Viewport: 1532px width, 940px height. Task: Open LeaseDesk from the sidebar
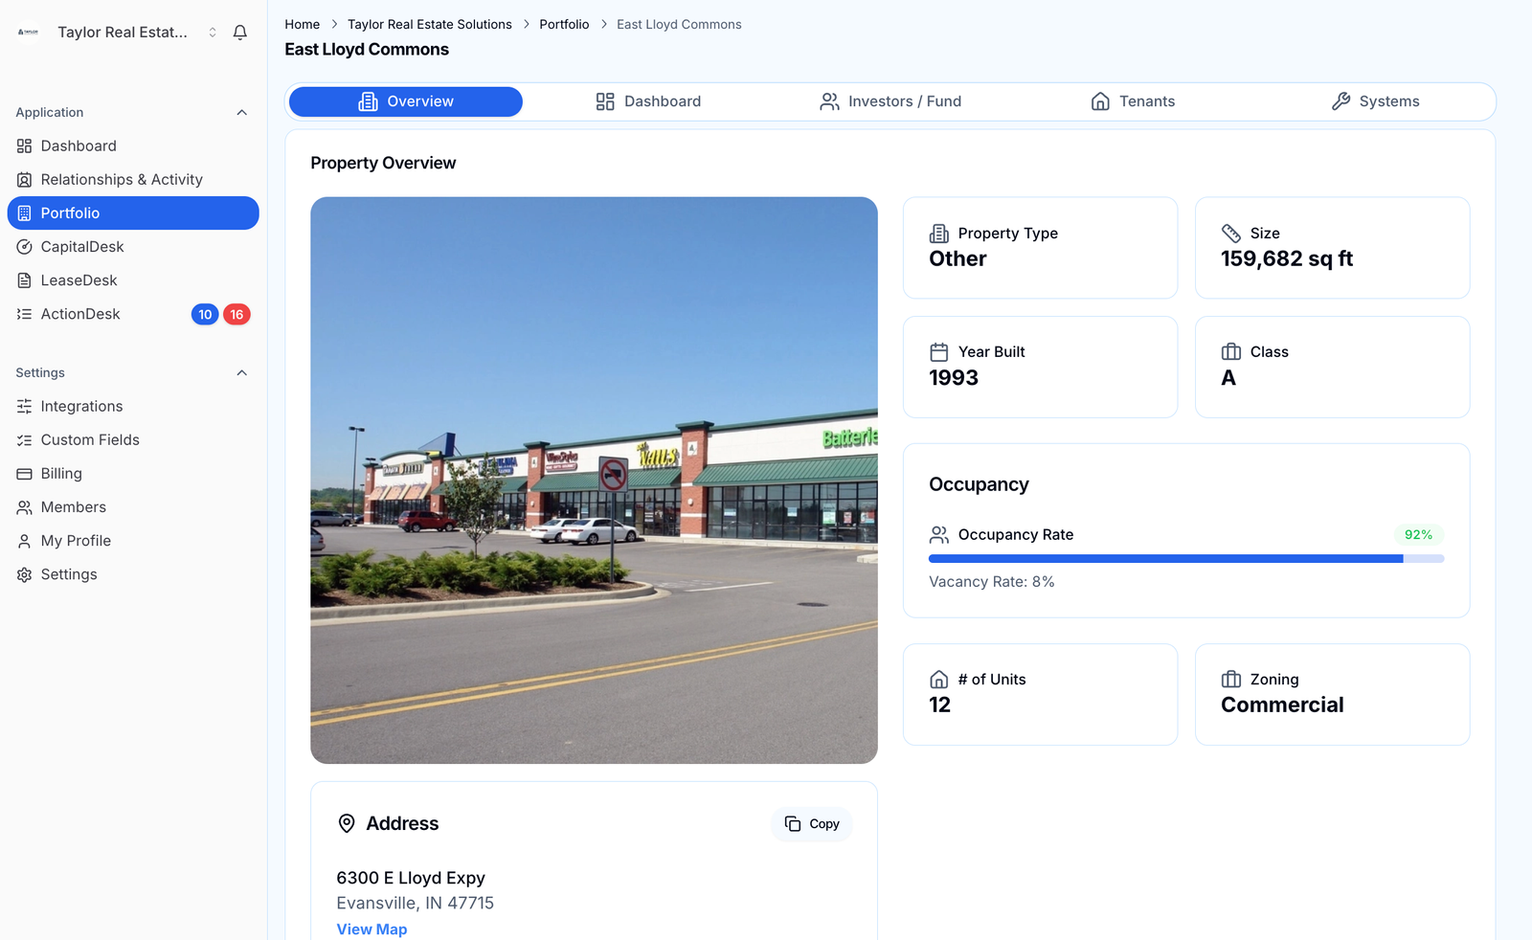point(79,280)
